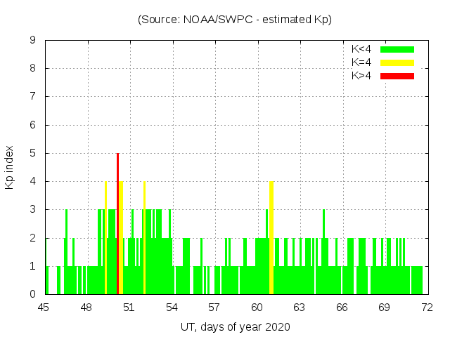Click the y-axis tick label 5

[x=33, y=153]
